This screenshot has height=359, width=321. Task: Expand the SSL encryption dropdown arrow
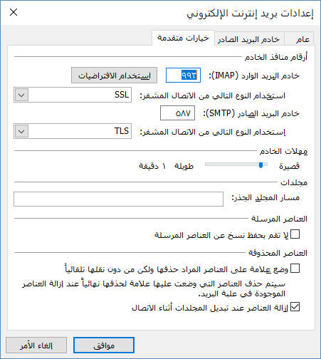pyautogui.click(x=22, y=95)
